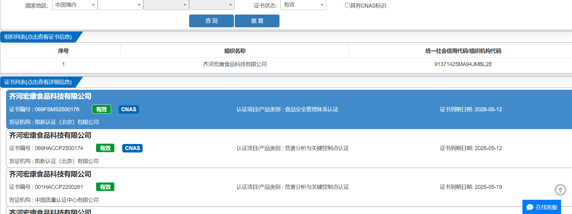Click the 有效 badge on certificate 069HACCP2500174

(x=105, y=148)
